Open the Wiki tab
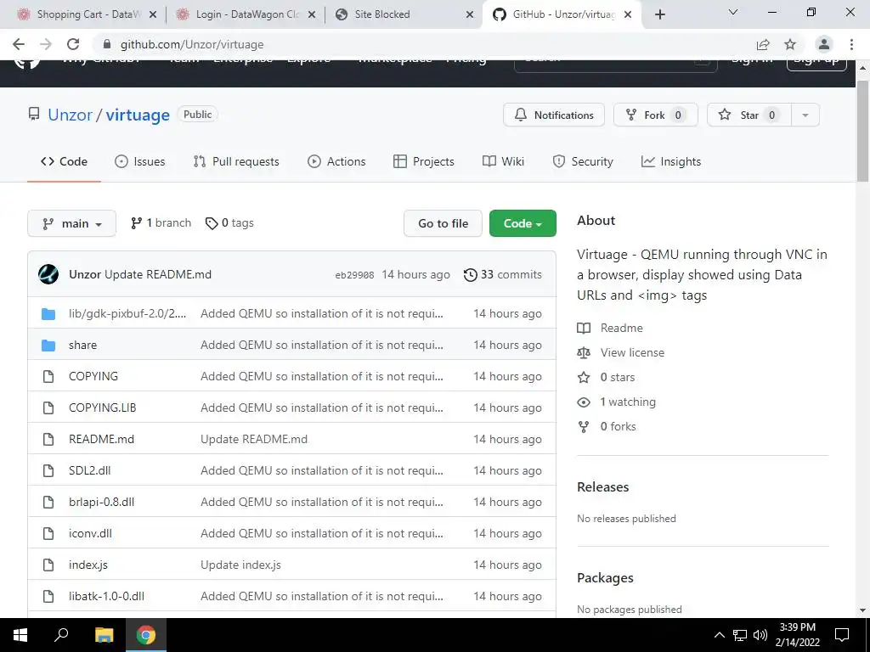870x652 pixels. tap(503, 161)
